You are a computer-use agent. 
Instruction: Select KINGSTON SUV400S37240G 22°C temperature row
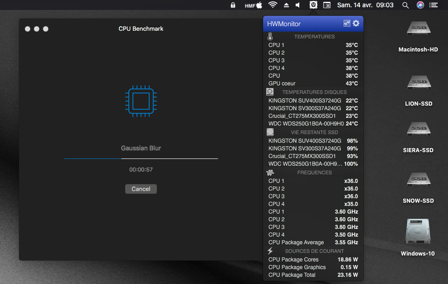(x=313, y=101)
